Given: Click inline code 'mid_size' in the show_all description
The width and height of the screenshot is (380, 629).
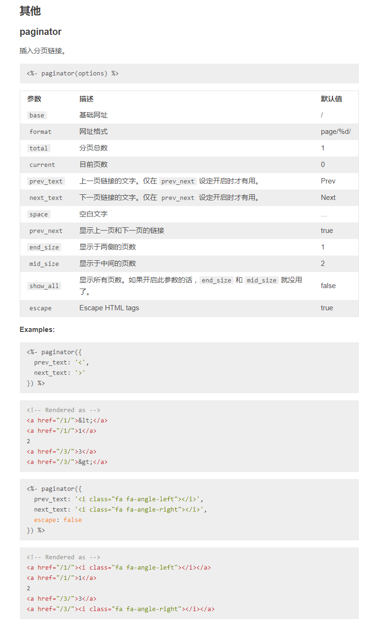Looking at the screenshot, I should 262,280.
